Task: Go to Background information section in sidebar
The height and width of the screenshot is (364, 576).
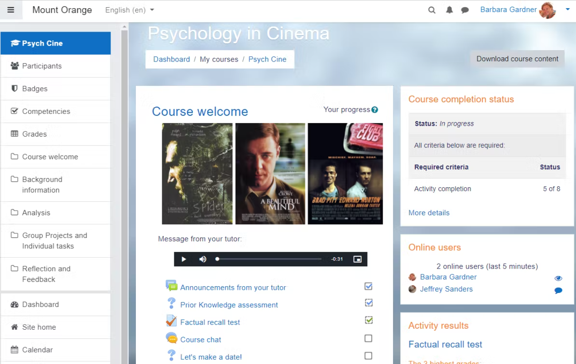Action: pos(56,184)
